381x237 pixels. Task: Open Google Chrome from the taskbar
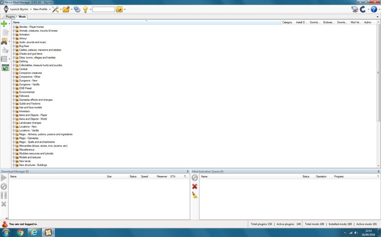(20, 233)
